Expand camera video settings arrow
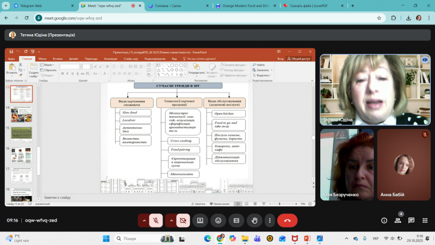This screenshot has height=245, width=435. coord(171,220)
